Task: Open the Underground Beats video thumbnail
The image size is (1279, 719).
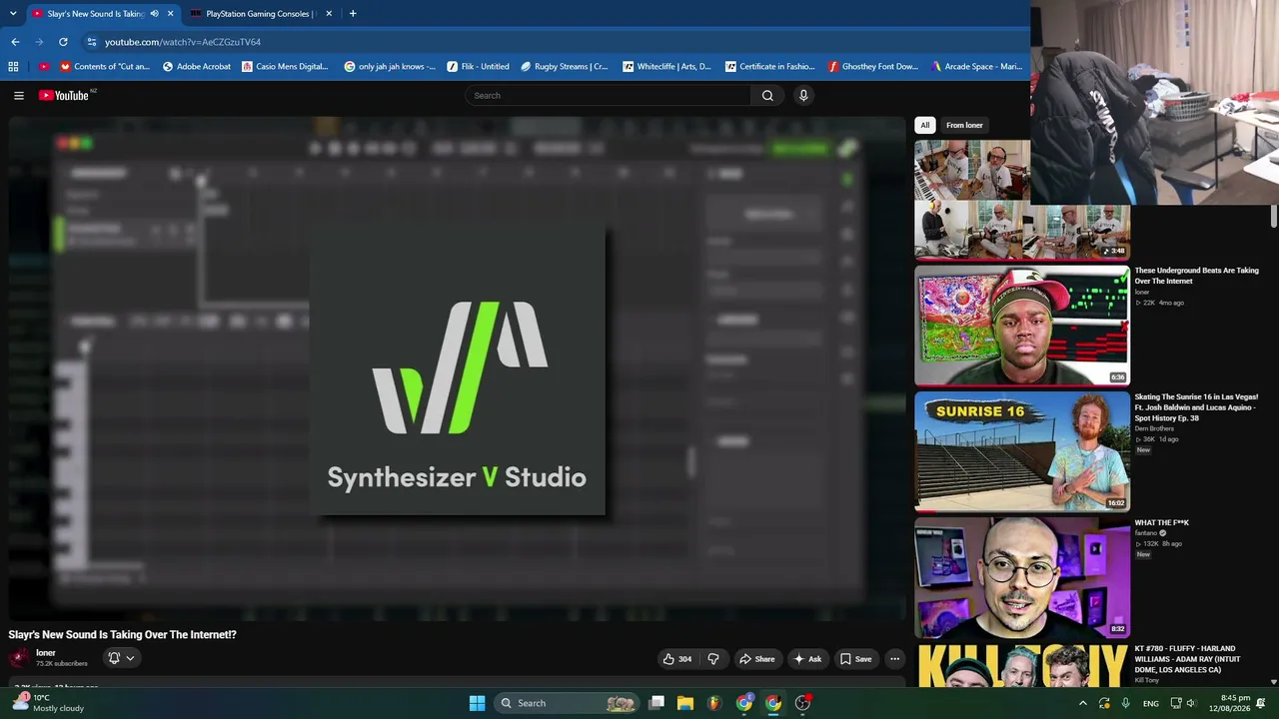Action: [1022, 326]
